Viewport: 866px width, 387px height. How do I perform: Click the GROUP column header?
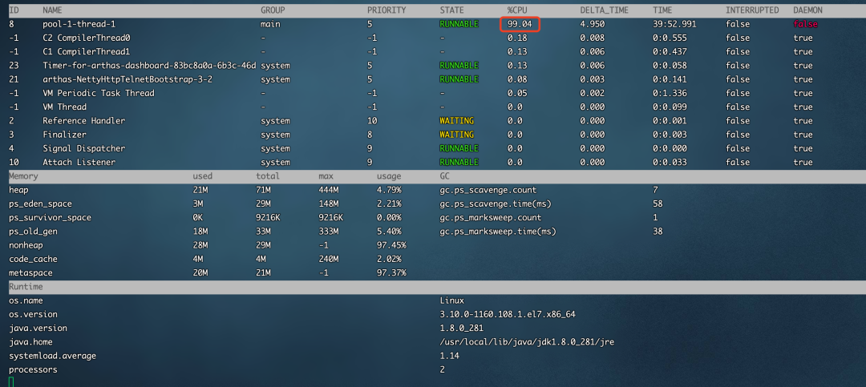point(273,10)
